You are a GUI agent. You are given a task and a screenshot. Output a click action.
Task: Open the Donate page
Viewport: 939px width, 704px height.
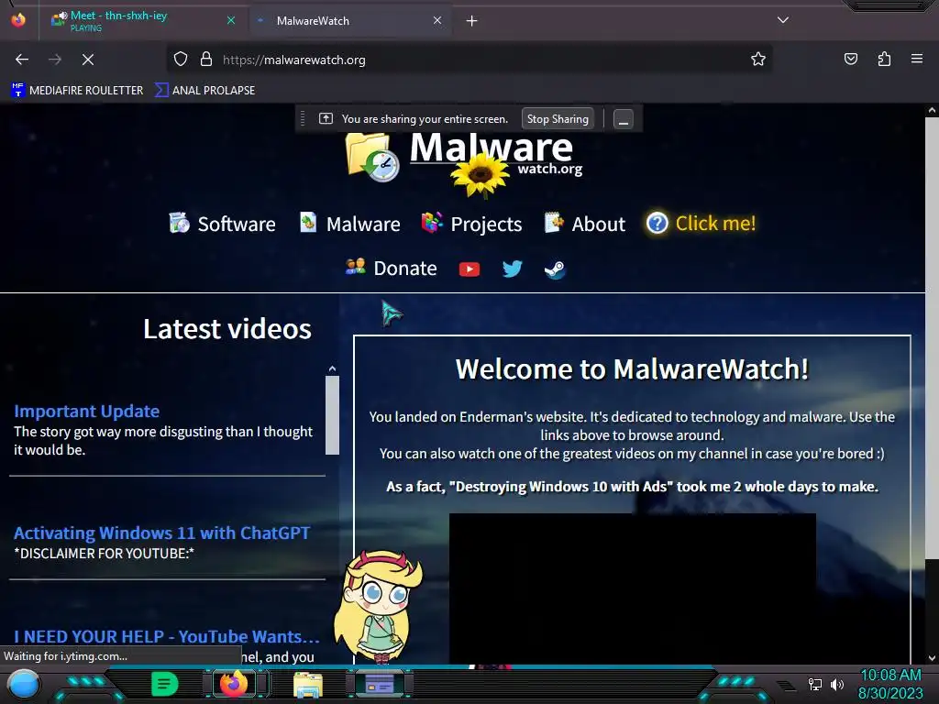point(392,269)
